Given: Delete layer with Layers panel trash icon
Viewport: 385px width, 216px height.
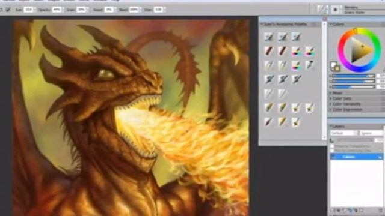Looking at the screenshot, I should tap(381, 211).
